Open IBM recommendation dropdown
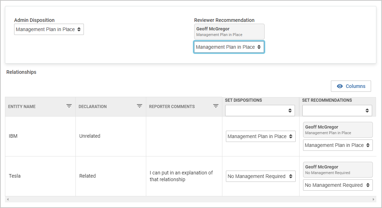This screenshot has height=208, width=382. (338, 145)
